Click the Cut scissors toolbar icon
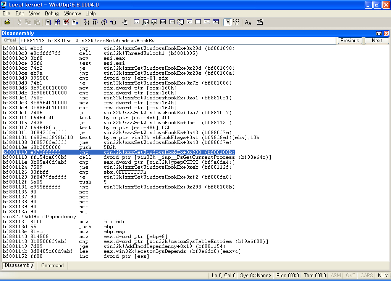 pyautogui.click(x=19, y=22)
